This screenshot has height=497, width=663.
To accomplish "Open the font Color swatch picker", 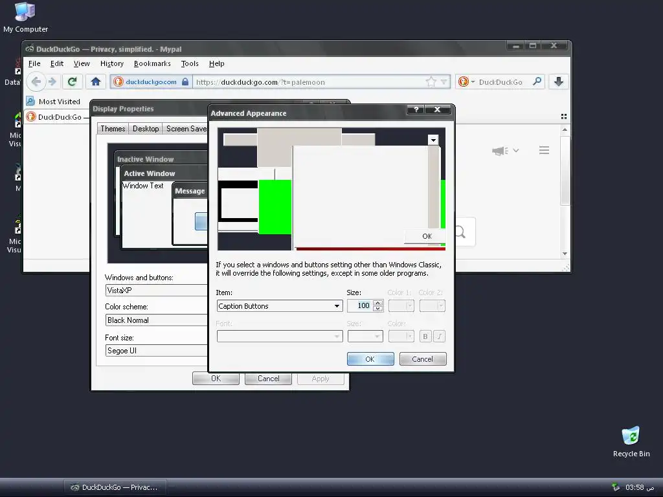I will coord(401,337).
